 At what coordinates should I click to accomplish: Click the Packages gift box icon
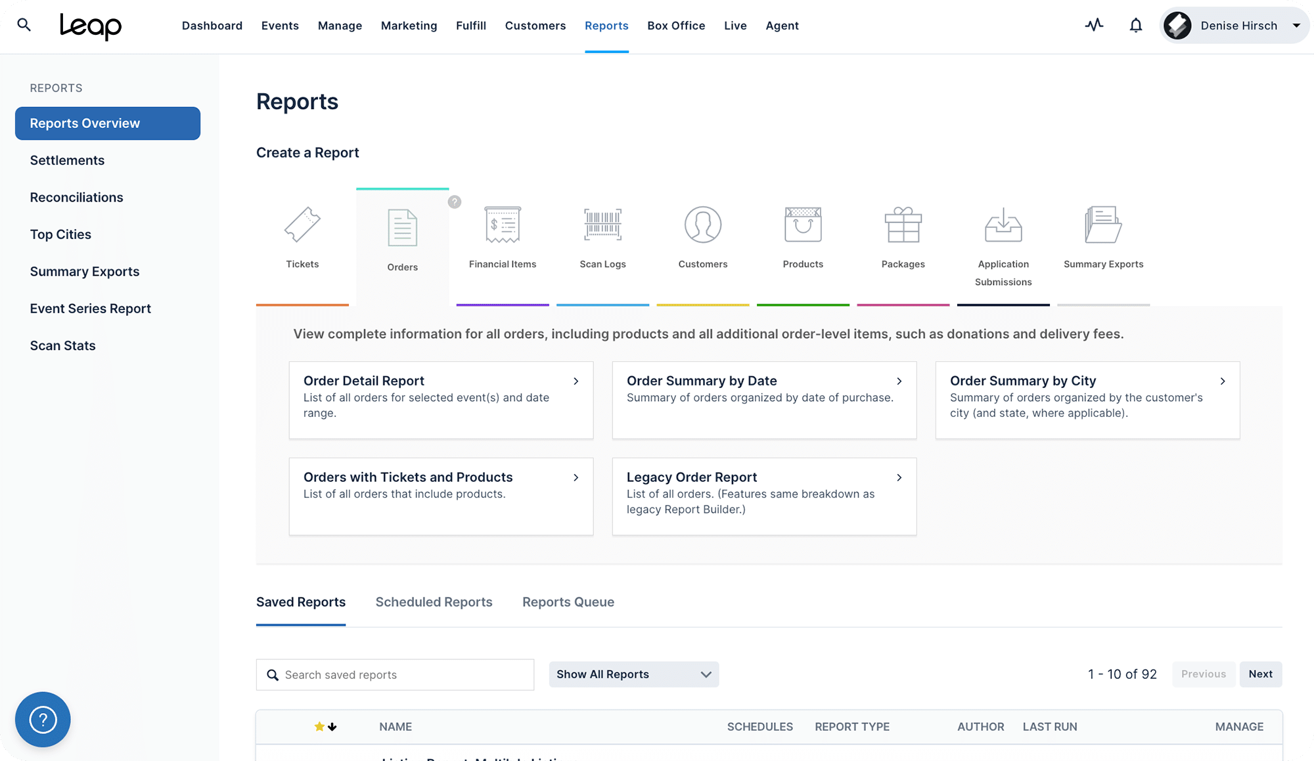pyautogui.click(x=903, y=225)
